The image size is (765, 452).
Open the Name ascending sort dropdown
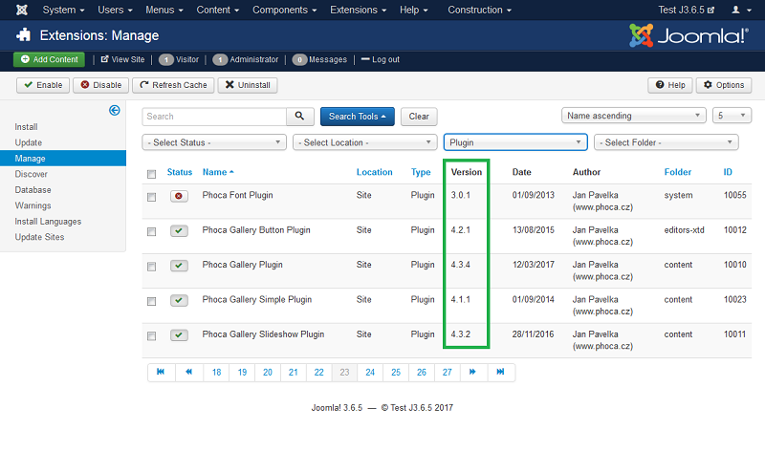pyautogui.click(x=633, y=117)
